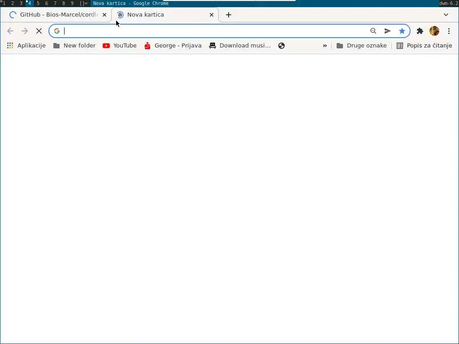Close the GitHub tab
Screen dimensions: 459x344
pyautogui.click(x=104, y=15)
